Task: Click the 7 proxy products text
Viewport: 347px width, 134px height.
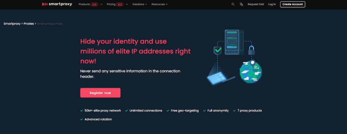Action: point(250,111)
